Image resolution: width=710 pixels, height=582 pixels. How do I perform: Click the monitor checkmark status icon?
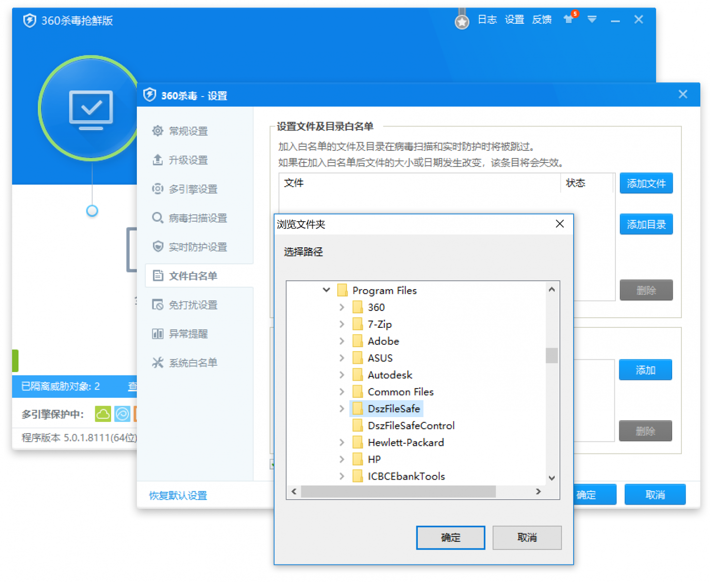coord(91,110)
